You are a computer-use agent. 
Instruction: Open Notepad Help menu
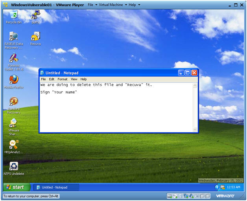pyautogui.click(x=83, y=79)
